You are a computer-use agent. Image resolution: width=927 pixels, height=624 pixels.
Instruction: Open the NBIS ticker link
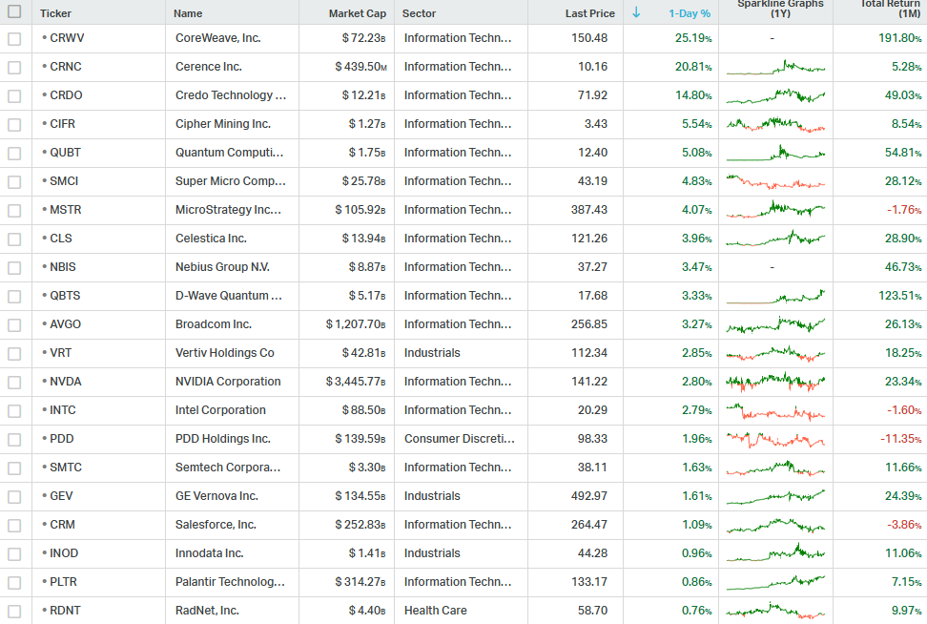click(x=63, y=267)
